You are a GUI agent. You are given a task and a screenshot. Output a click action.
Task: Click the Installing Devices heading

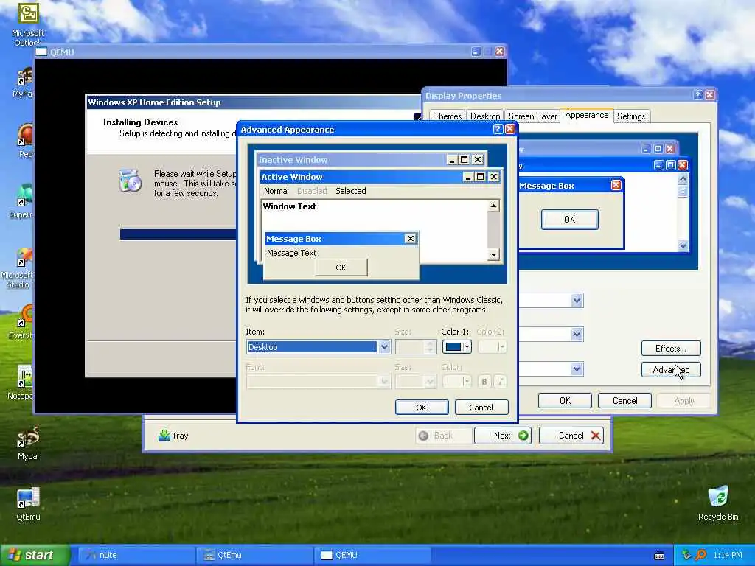click(140, 122)
